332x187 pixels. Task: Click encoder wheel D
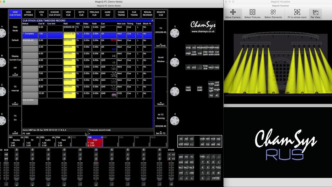click(x=2, y=121)
